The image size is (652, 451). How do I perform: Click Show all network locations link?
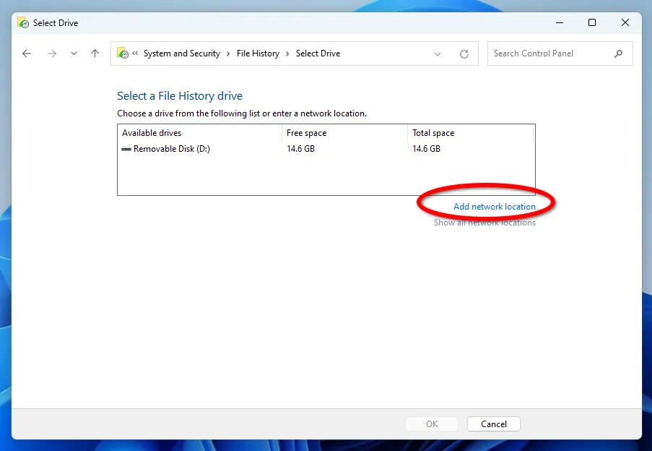click(x=484, y=223)
